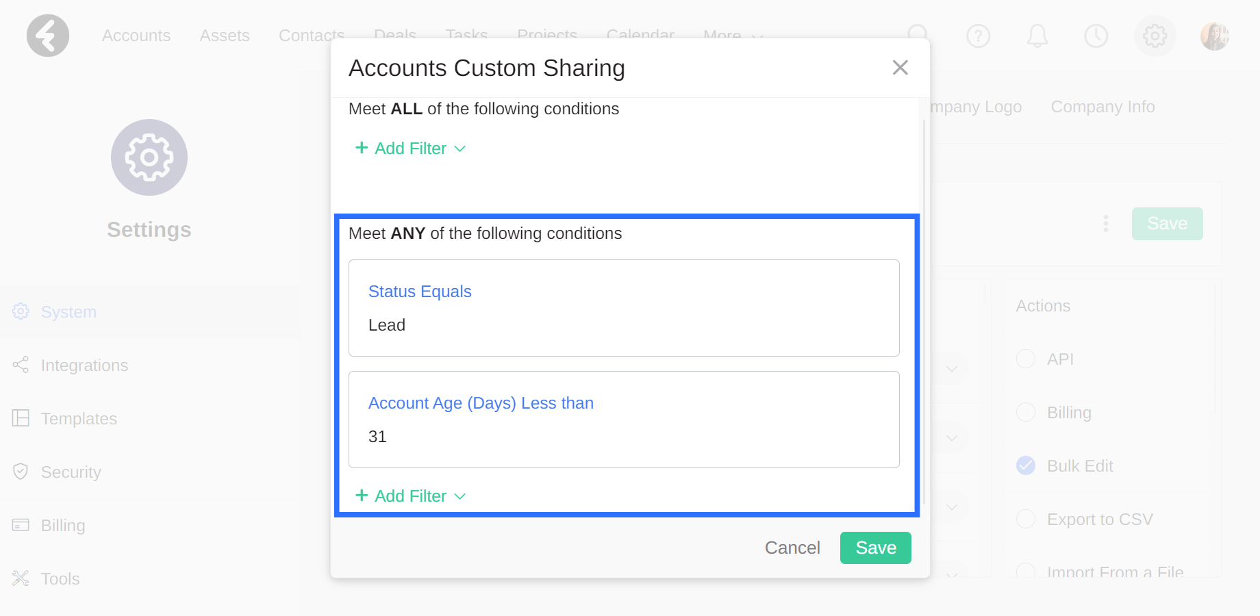The image size is (1260, 616).
Task: Go to Contacts in top navigation
Action: tap(312, 36)
